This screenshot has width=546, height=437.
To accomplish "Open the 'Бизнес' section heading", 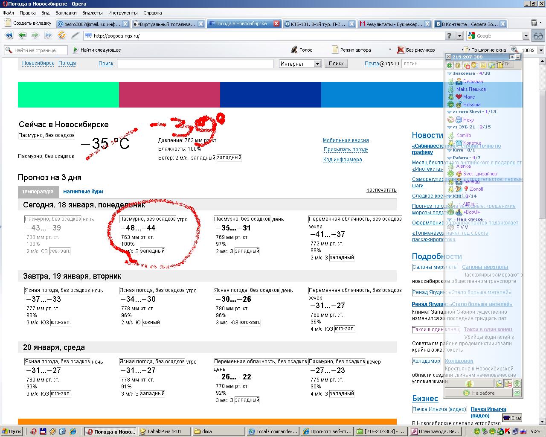I will click(x=425, y=399).
